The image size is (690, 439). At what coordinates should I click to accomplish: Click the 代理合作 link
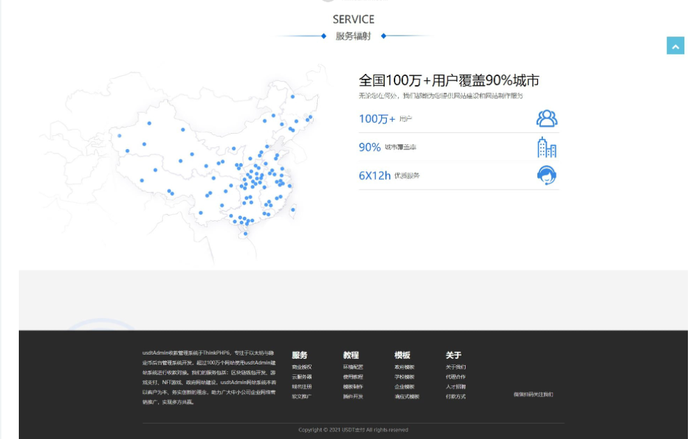456,376
